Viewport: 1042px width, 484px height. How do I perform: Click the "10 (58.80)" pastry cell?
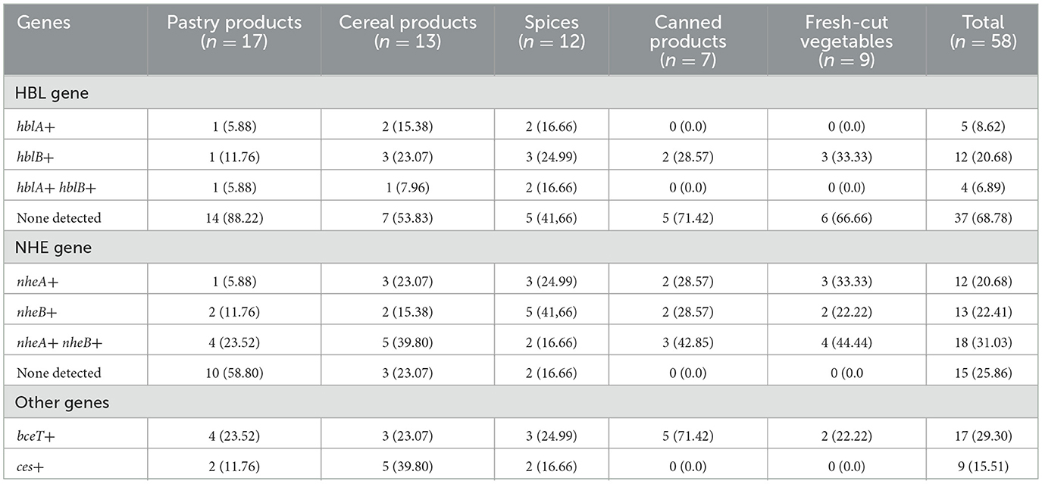[233, 373]
